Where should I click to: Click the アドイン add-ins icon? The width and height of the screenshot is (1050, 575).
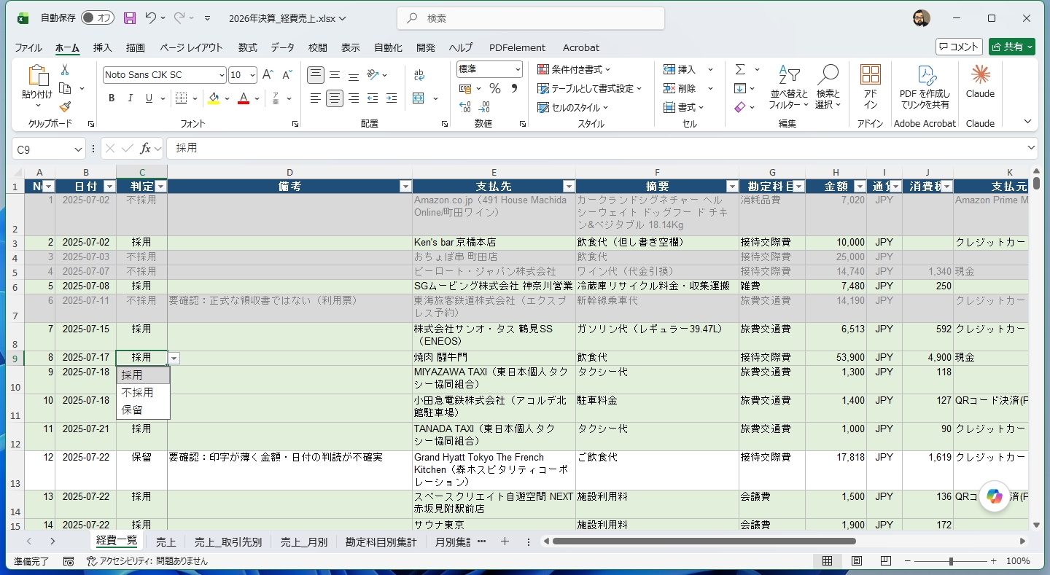coord(870,86)
